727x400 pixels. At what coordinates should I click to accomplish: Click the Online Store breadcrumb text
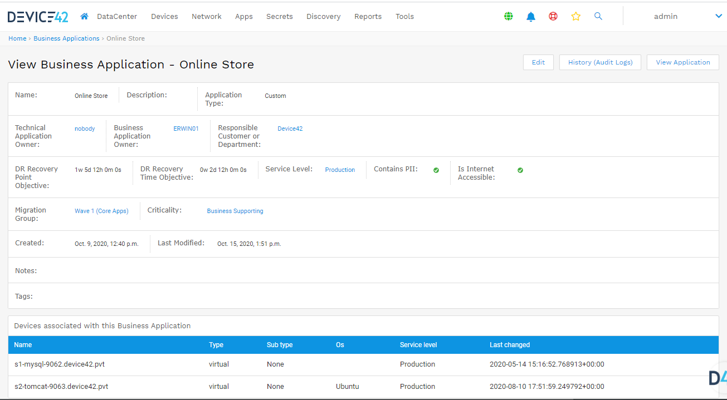(125, 38)
